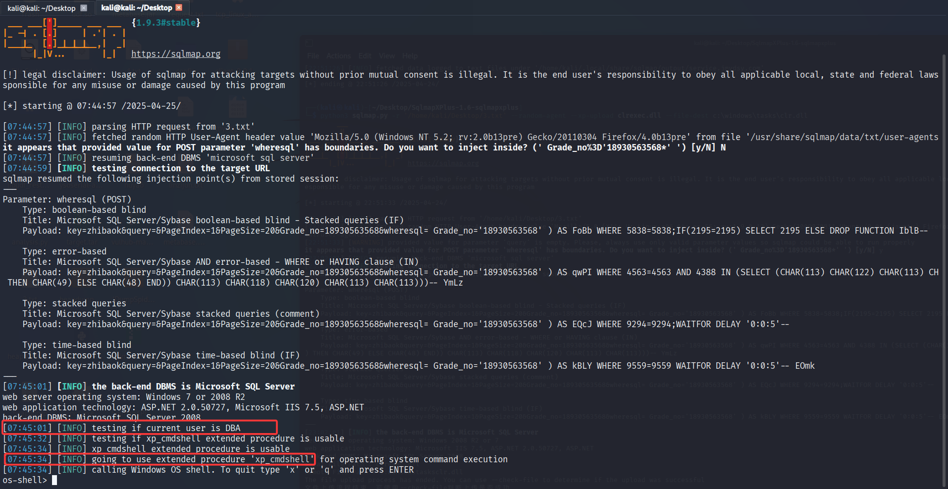This screenshot has height=489, width=948.
Task: Click the 'web server operating system: Windows 7 or 2008 R2' line
Action: [124, 397]
